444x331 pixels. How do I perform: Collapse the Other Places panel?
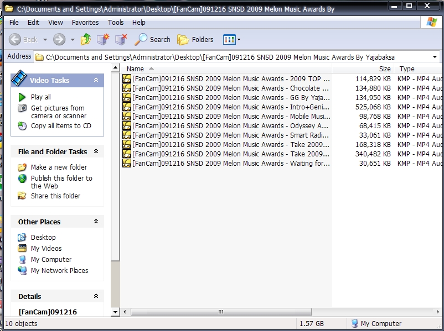point(96,222)
